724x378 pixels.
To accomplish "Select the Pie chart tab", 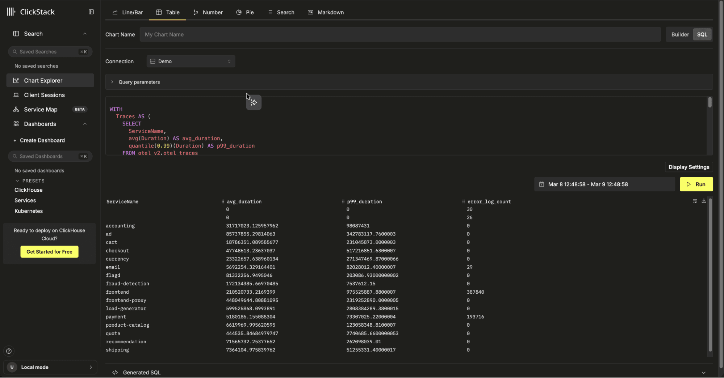I will (x=245, y=12).
